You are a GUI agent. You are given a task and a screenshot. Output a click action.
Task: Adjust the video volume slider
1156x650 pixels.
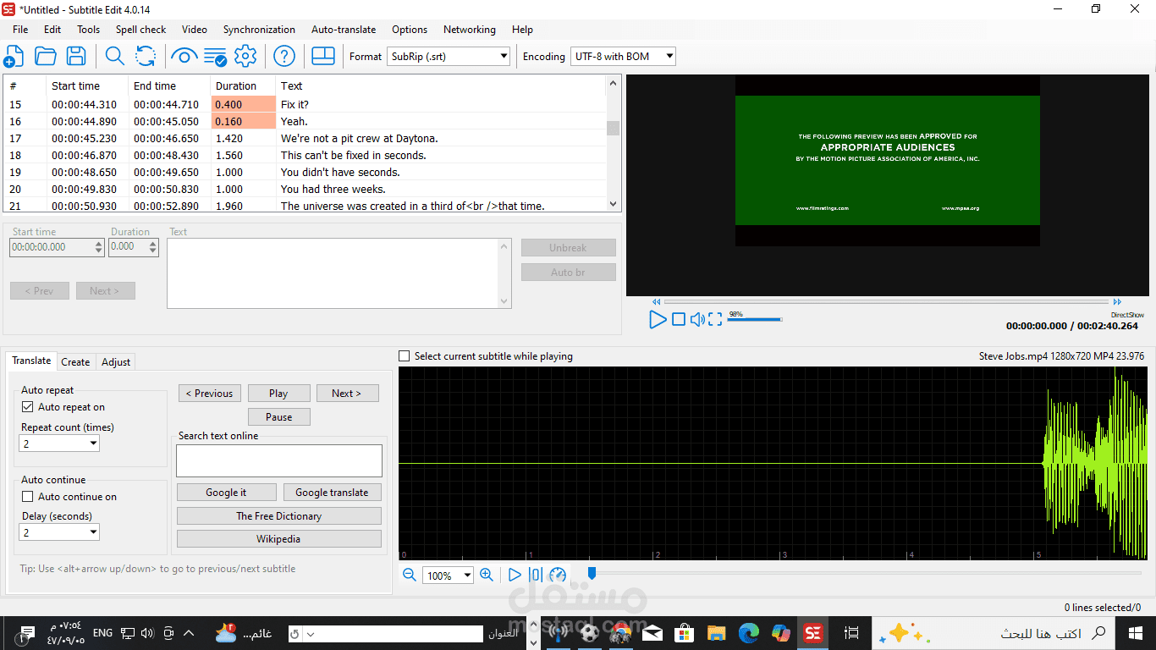click(754, 319)
